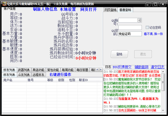Open the 每日答题 tab
This screenshot has width=168, height=116.
(82, 70)
